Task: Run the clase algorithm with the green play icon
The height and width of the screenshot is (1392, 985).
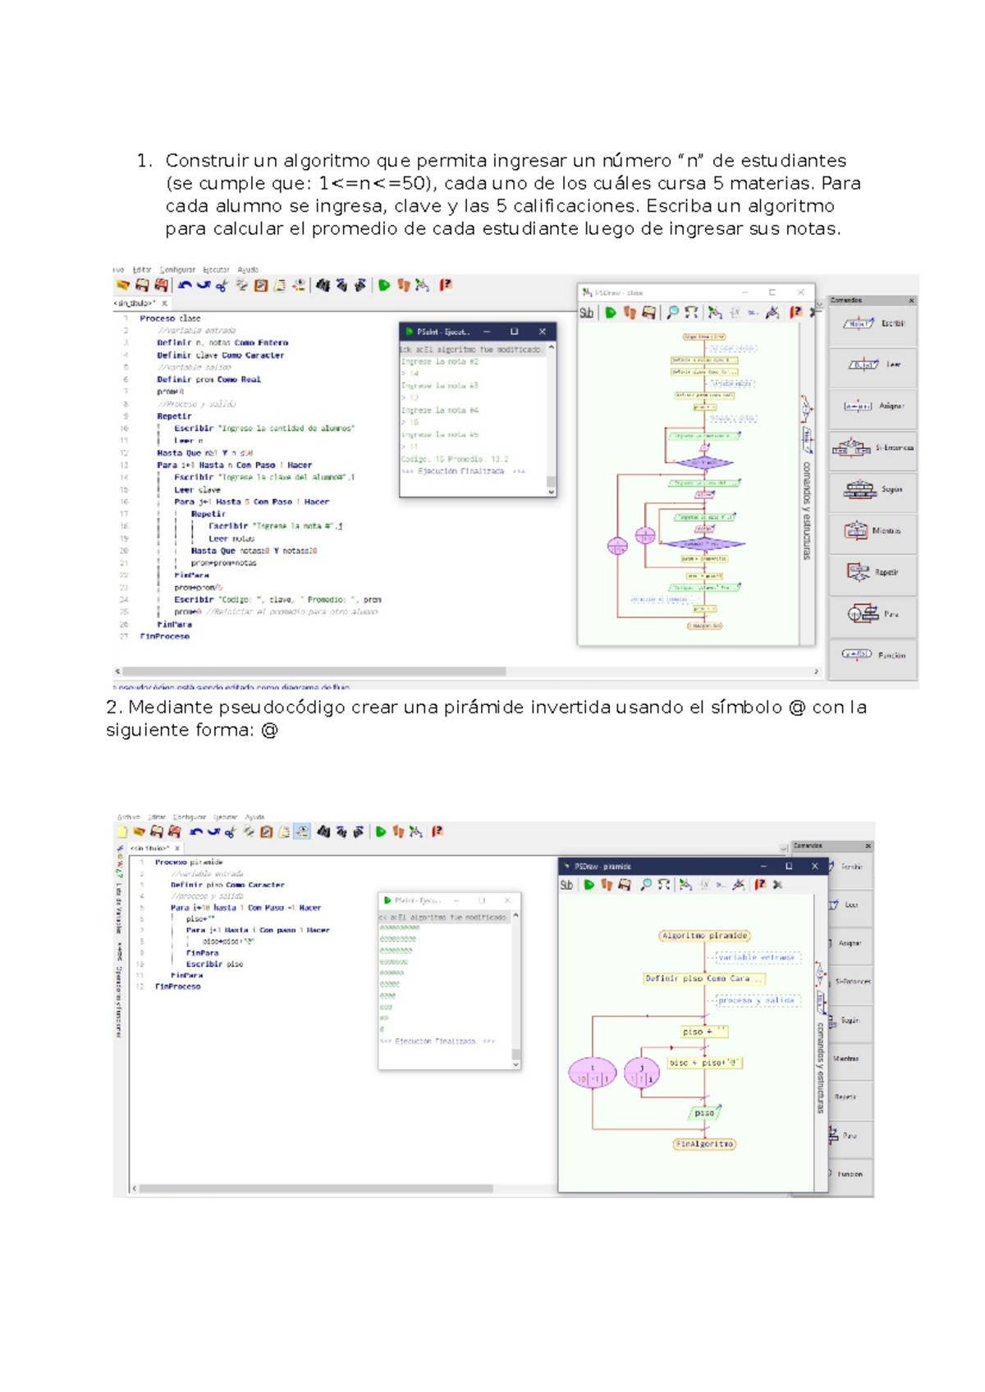Action: coord(383,286)
